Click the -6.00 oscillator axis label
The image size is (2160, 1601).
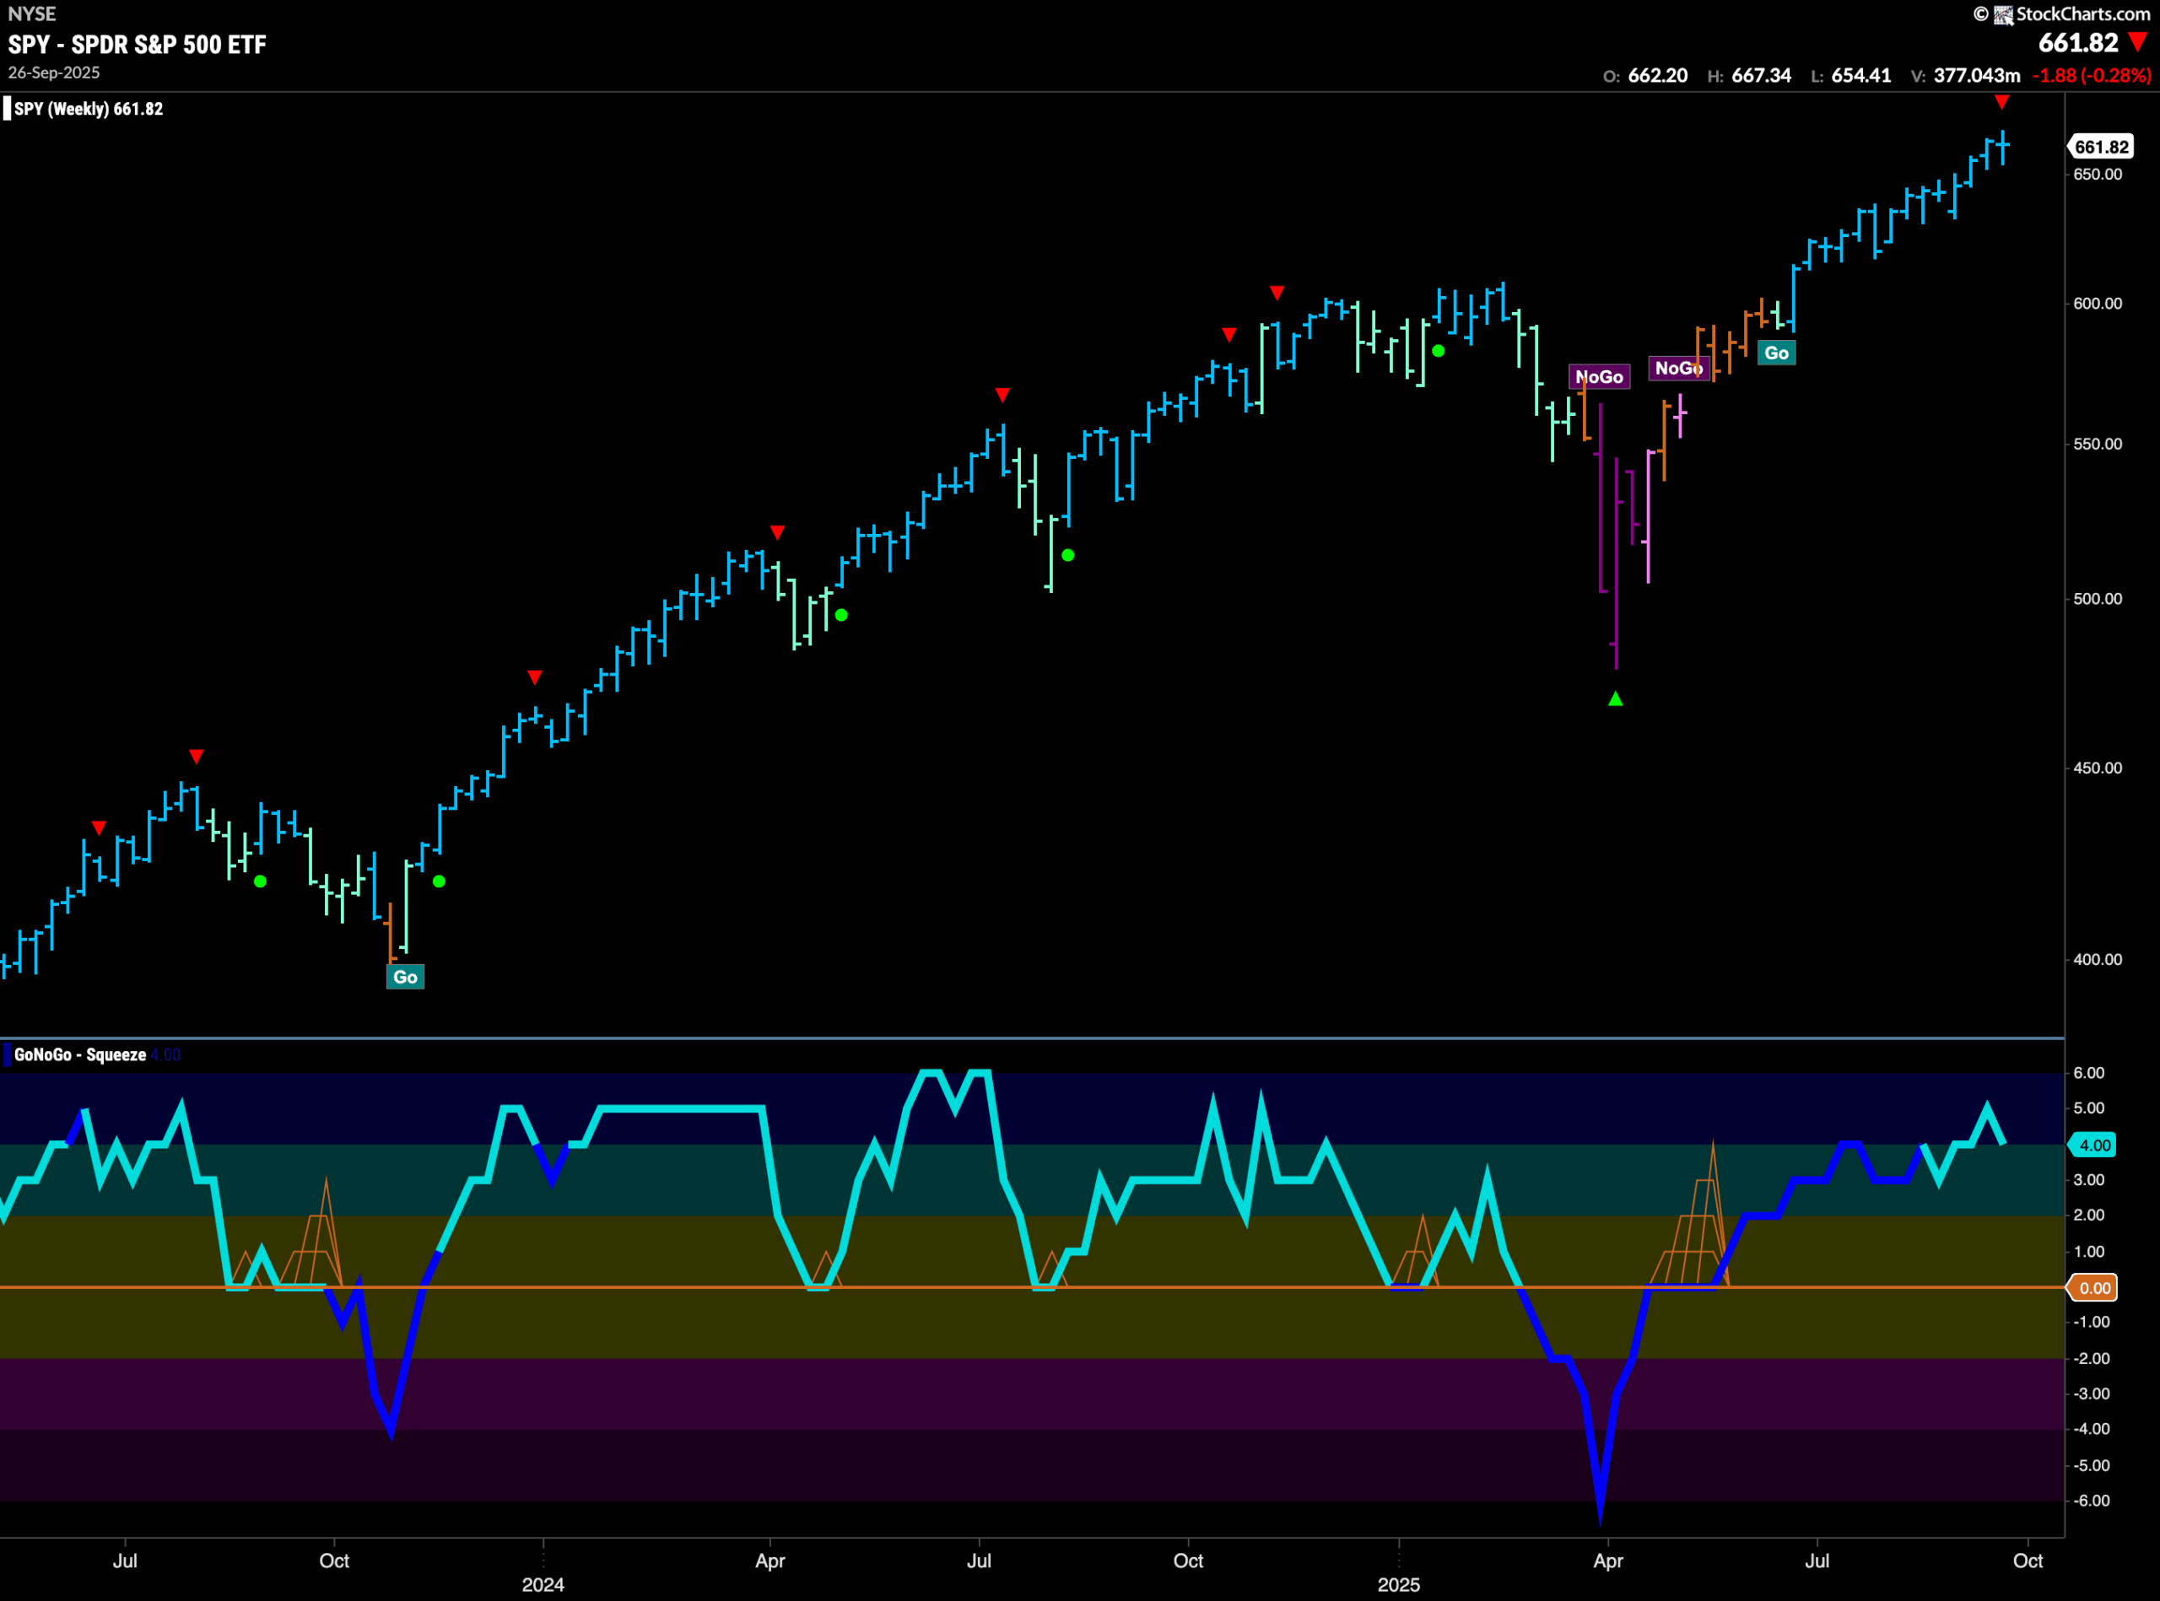2090,1501
